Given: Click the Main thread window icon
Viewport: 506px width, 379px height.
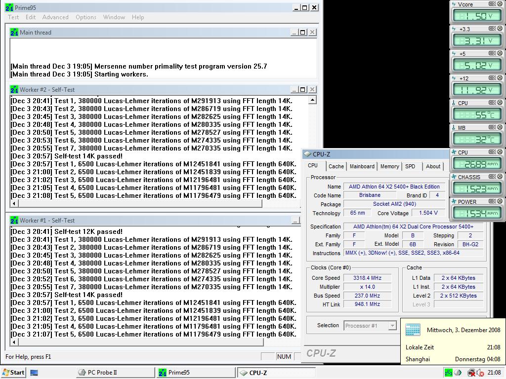Looking at the screenshot, I should [14, 32].
